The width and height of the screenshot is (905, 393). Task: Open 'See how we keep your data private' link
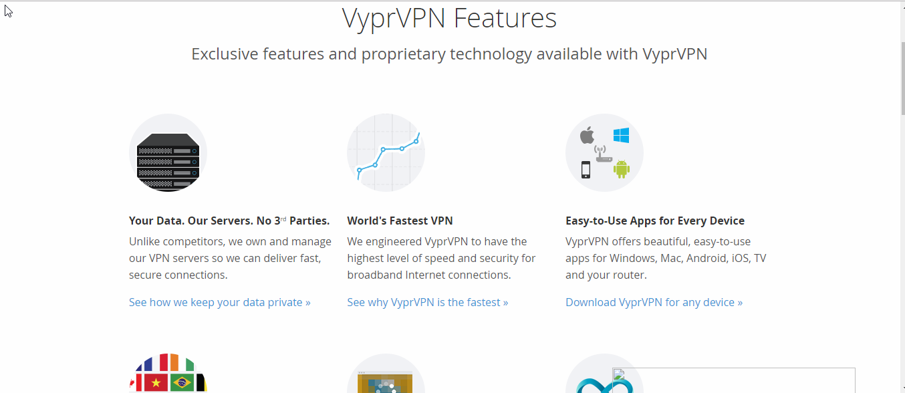click(x=219, y=302)
